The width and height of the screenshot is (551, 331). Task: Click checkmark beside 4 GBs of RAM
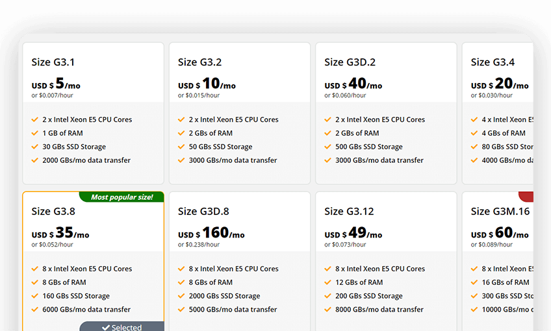[x=474, y=133]
